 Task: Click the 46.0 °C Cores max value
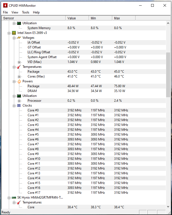119,76
